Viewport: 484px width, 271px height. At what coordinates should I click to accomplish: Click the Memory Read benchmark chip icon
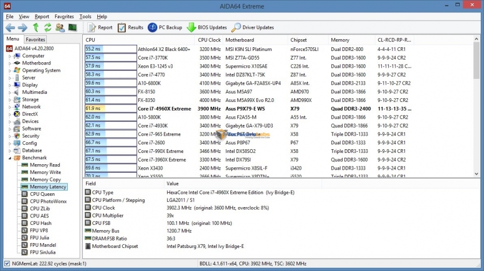pos(25,165)
